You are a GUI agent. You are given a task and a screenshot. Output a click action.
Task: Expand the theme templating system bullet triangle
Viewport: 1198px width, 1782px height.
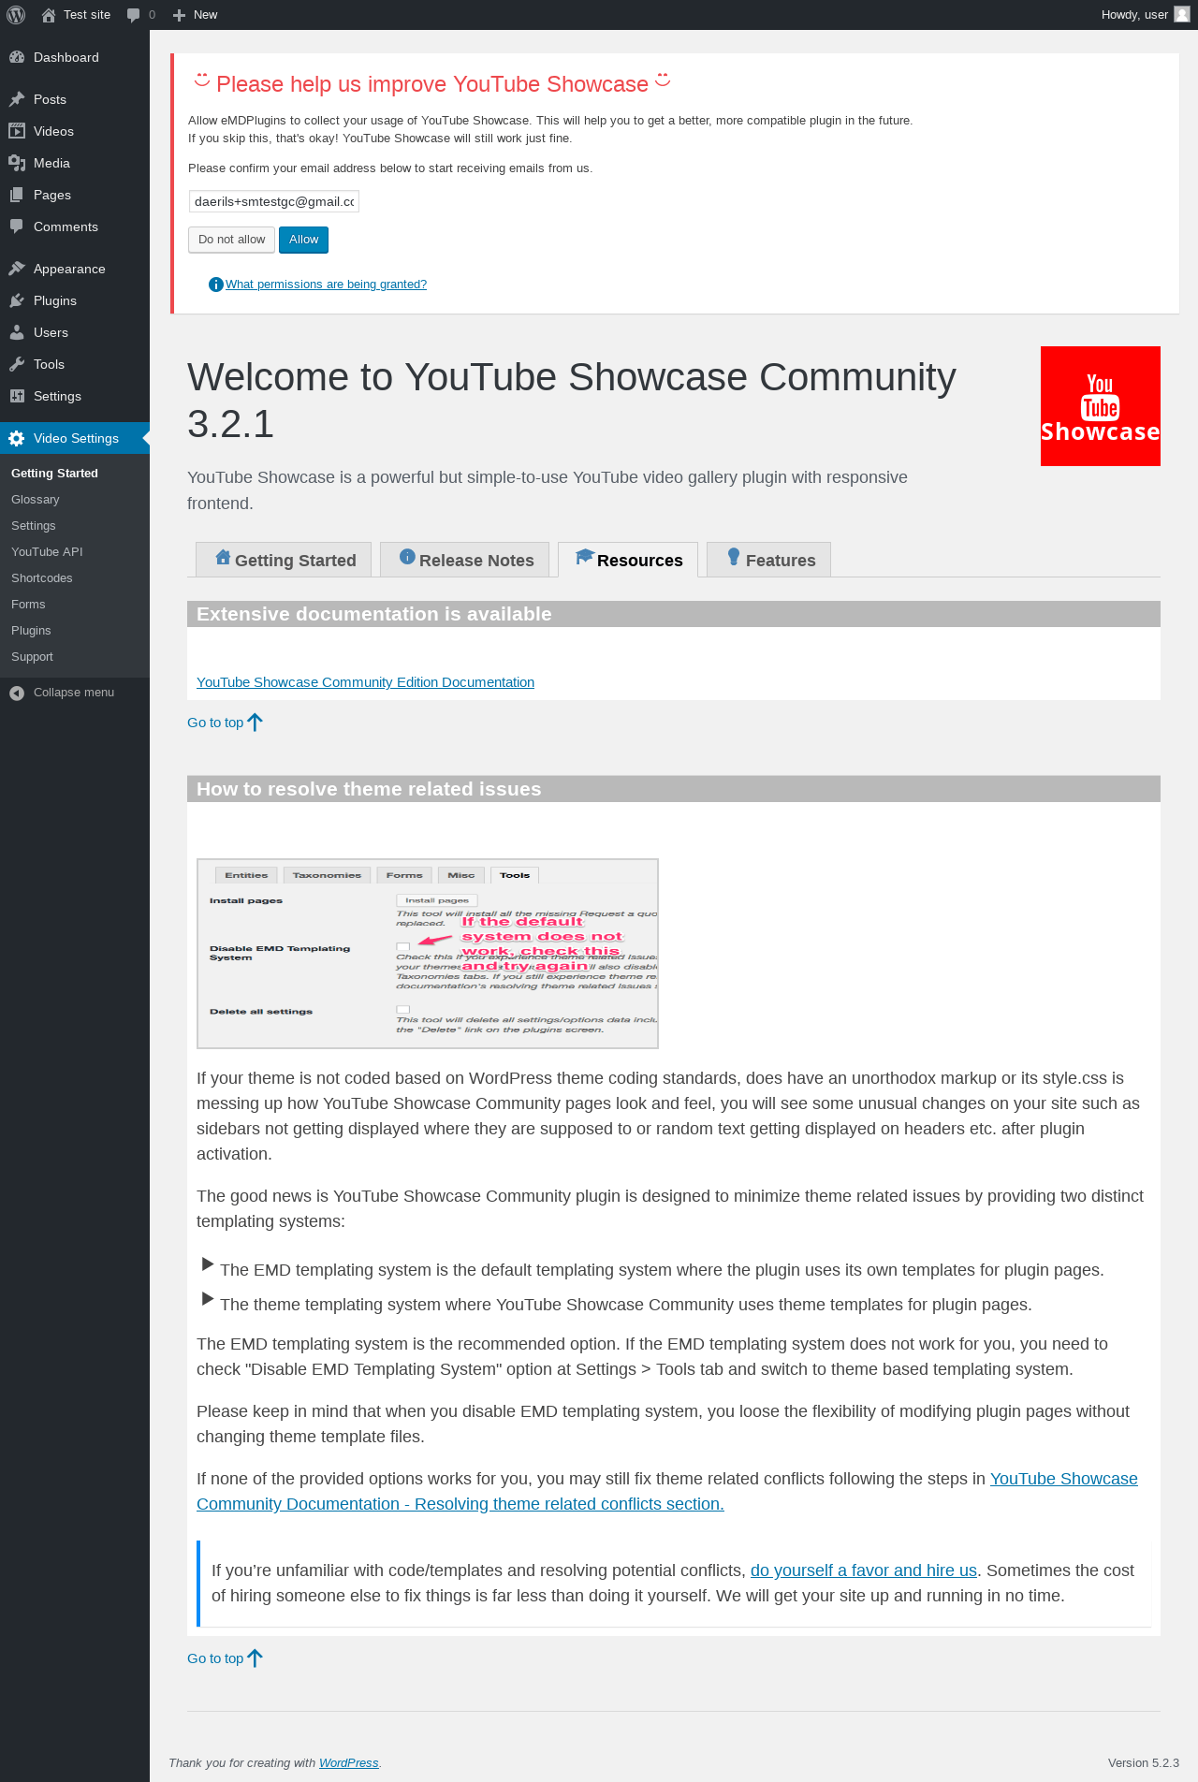(x=208, y=1299)
